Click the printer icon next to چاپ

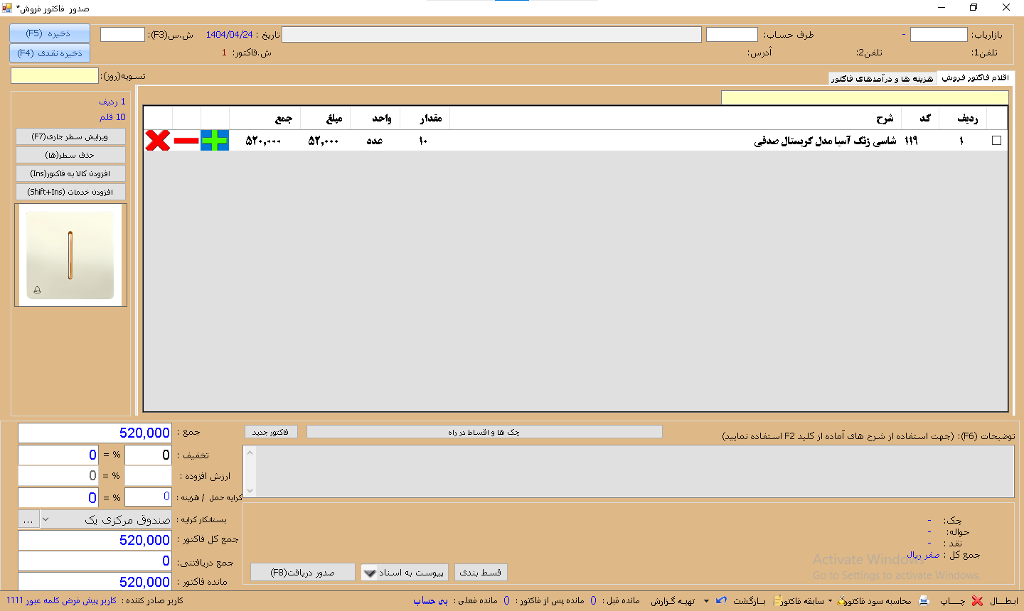[923, 600]
